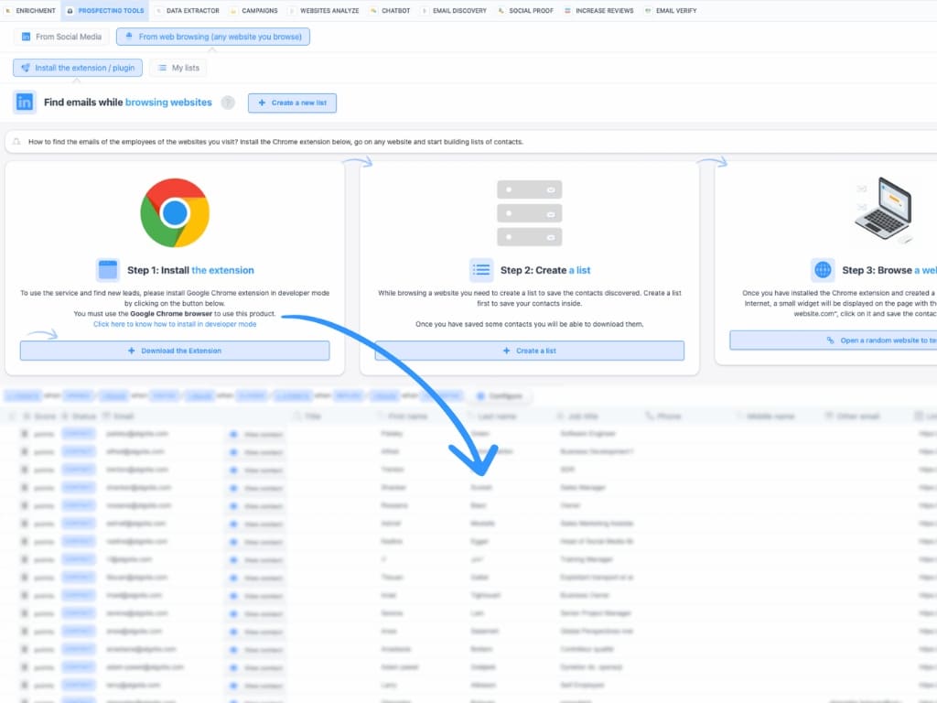This screenshot has height=703, width=937.
Task: Click the Create a list button
Action: click(x=530, y=351)
